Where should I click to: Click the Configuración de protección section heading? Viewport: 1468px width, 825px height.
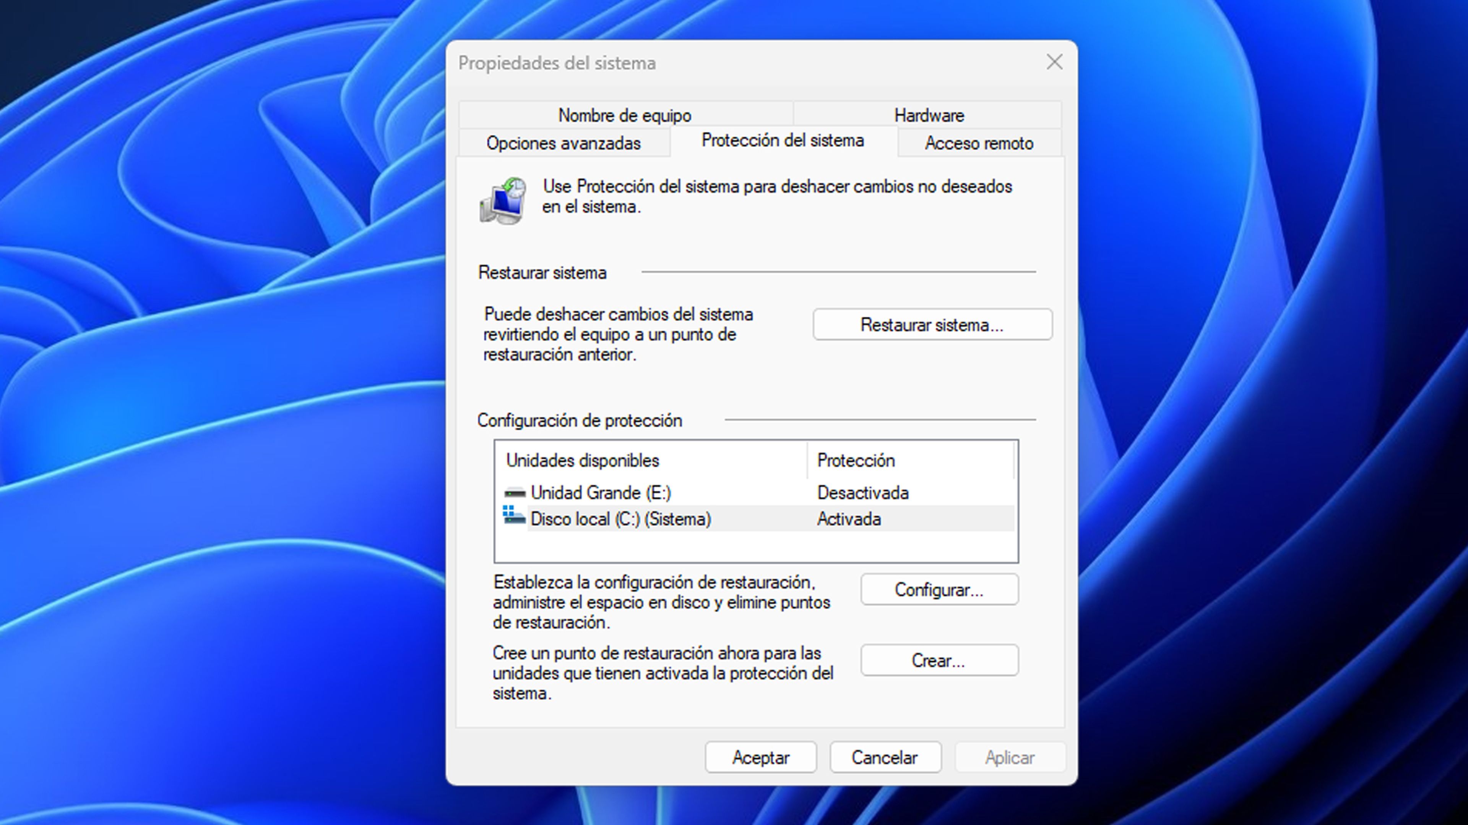point(580,420)
